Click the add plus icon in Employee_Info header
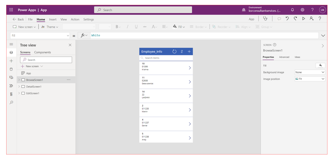 (189, 52)
